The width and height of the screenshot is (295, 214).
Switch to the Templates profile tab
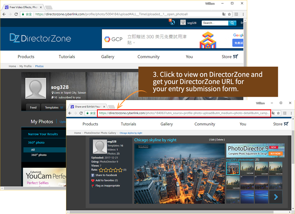pos(52,107)
